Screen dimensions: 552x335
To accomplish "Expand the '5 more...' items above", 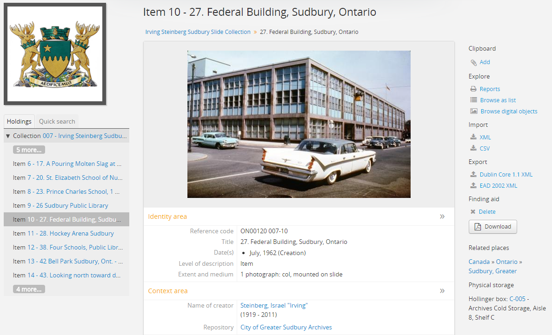I will coord(29,150).
